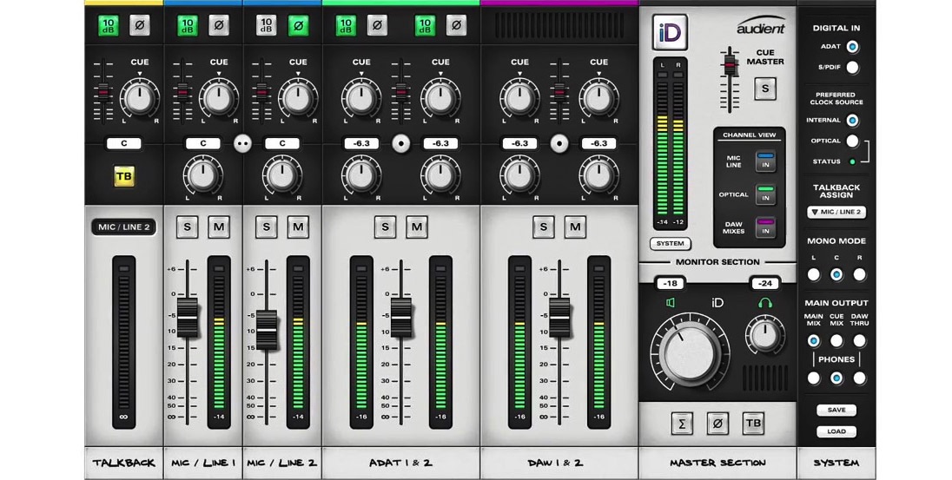The width and height of the screenshot is (952, 480).
Task: Route Cue Mix to main output
Action: click(x=836, y=341)
